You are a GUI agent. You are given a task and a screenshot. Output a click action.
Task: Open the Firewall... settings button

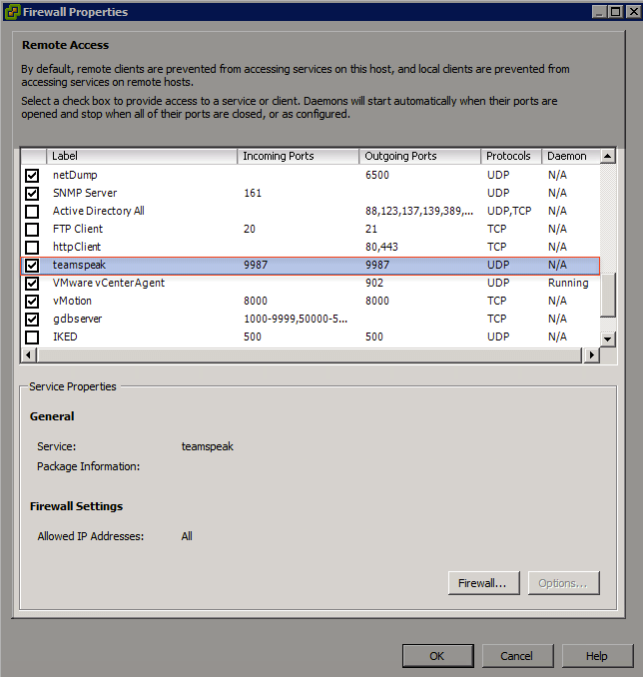pyautogui.click(x=483, y=583)
